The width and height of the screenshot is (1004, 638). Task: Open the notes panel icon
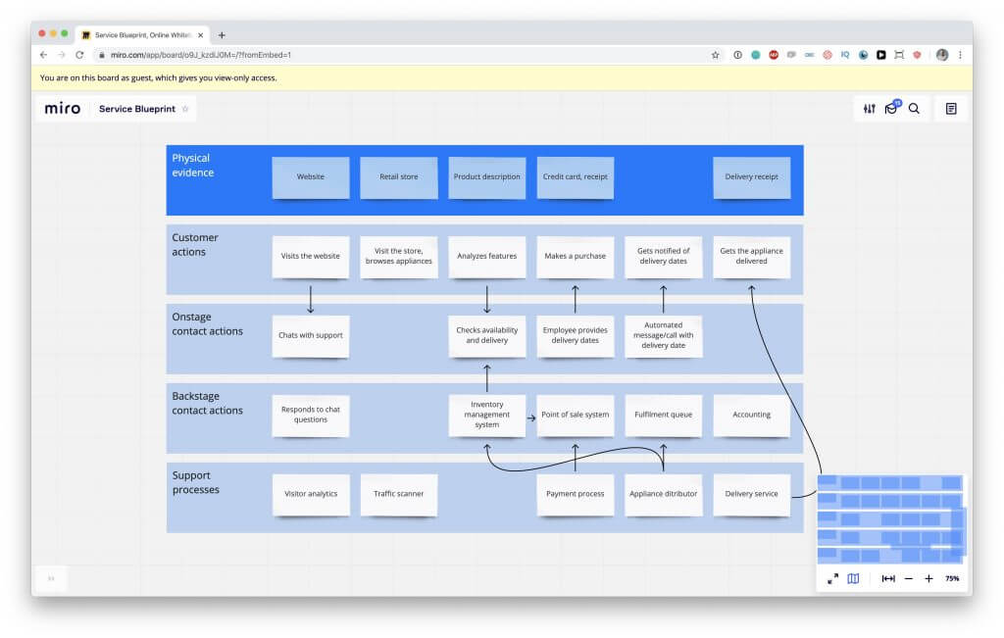pos(951,109)
